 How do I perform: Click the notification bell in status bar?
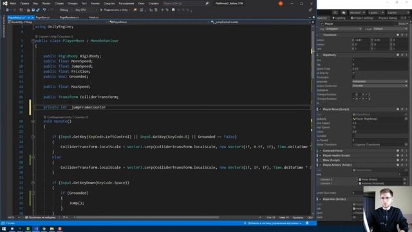[307, 223]
